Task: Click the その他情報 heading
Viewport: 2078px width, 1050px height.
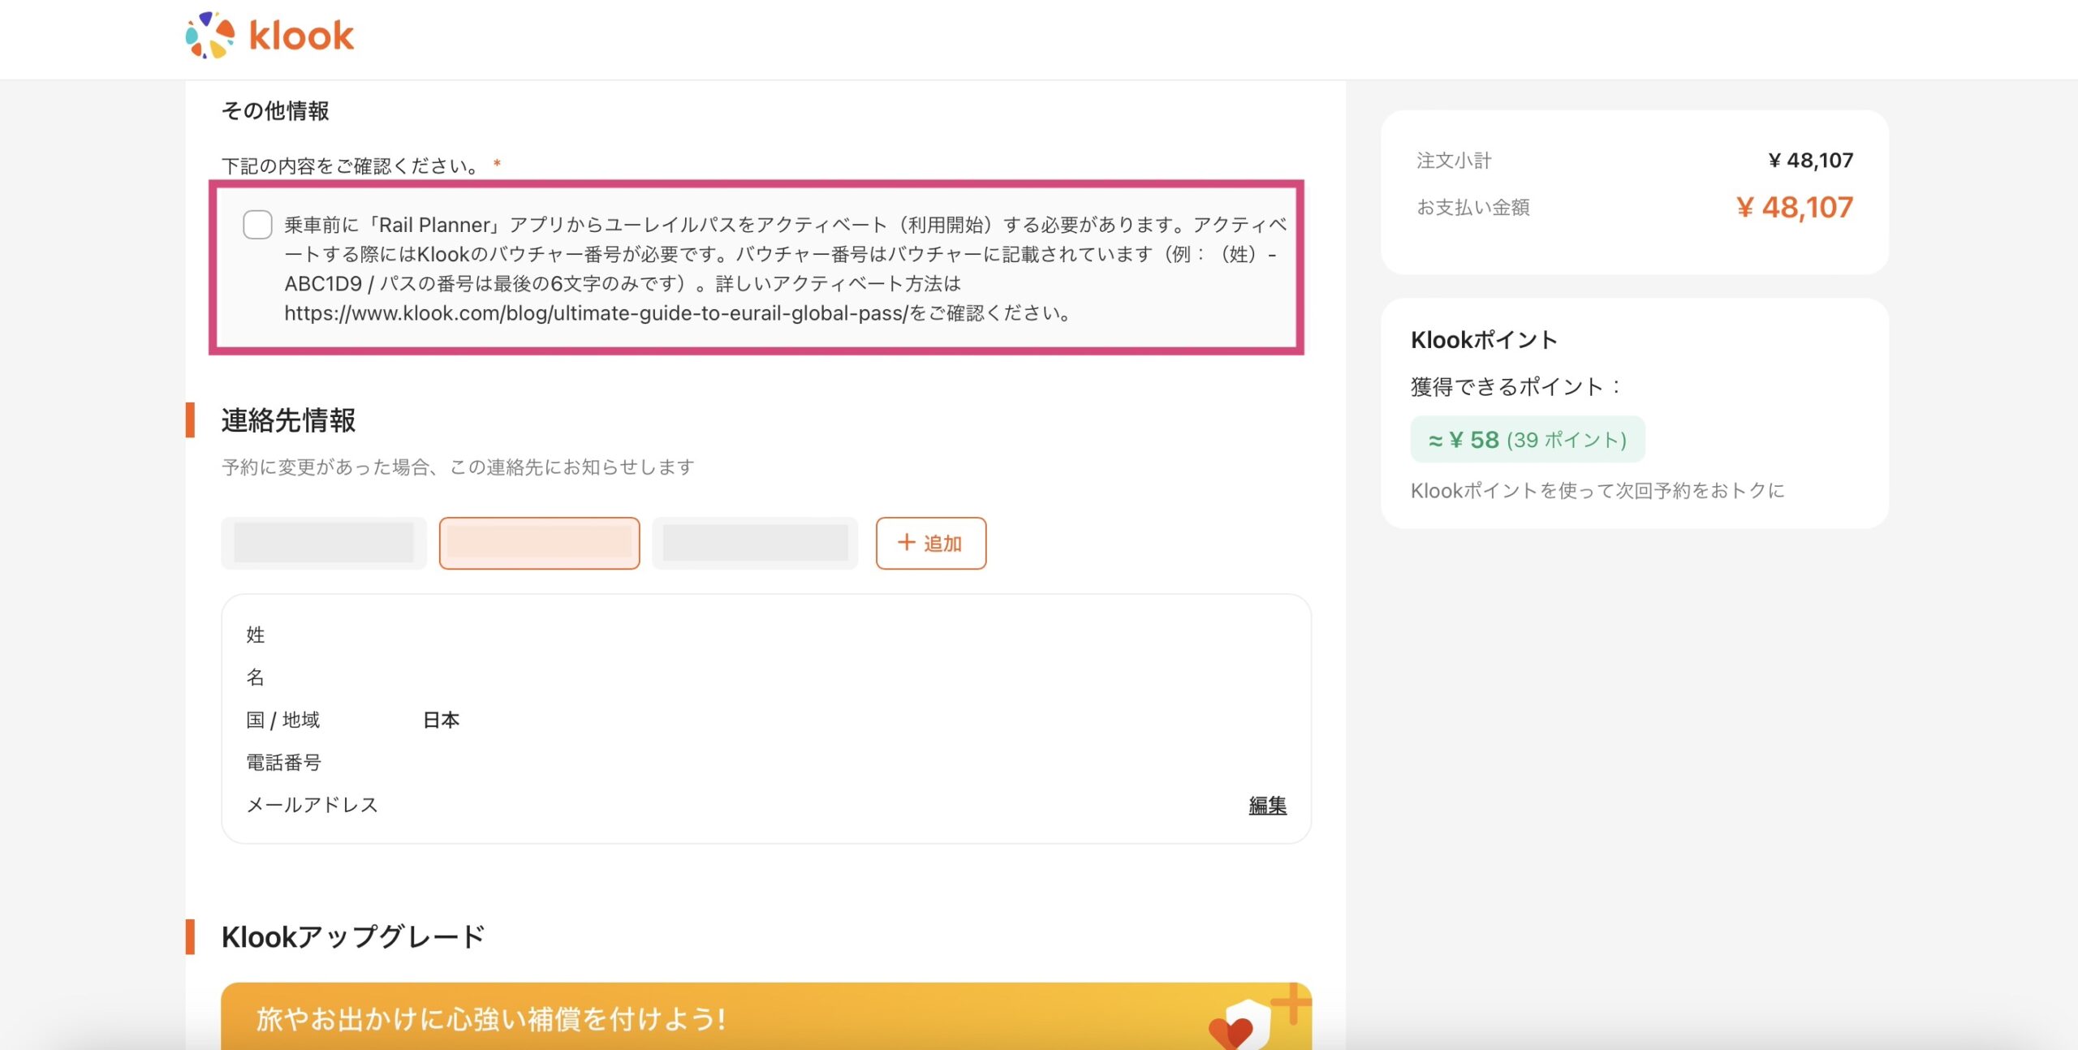Action: pyautogui.click(x=275, y=110)
